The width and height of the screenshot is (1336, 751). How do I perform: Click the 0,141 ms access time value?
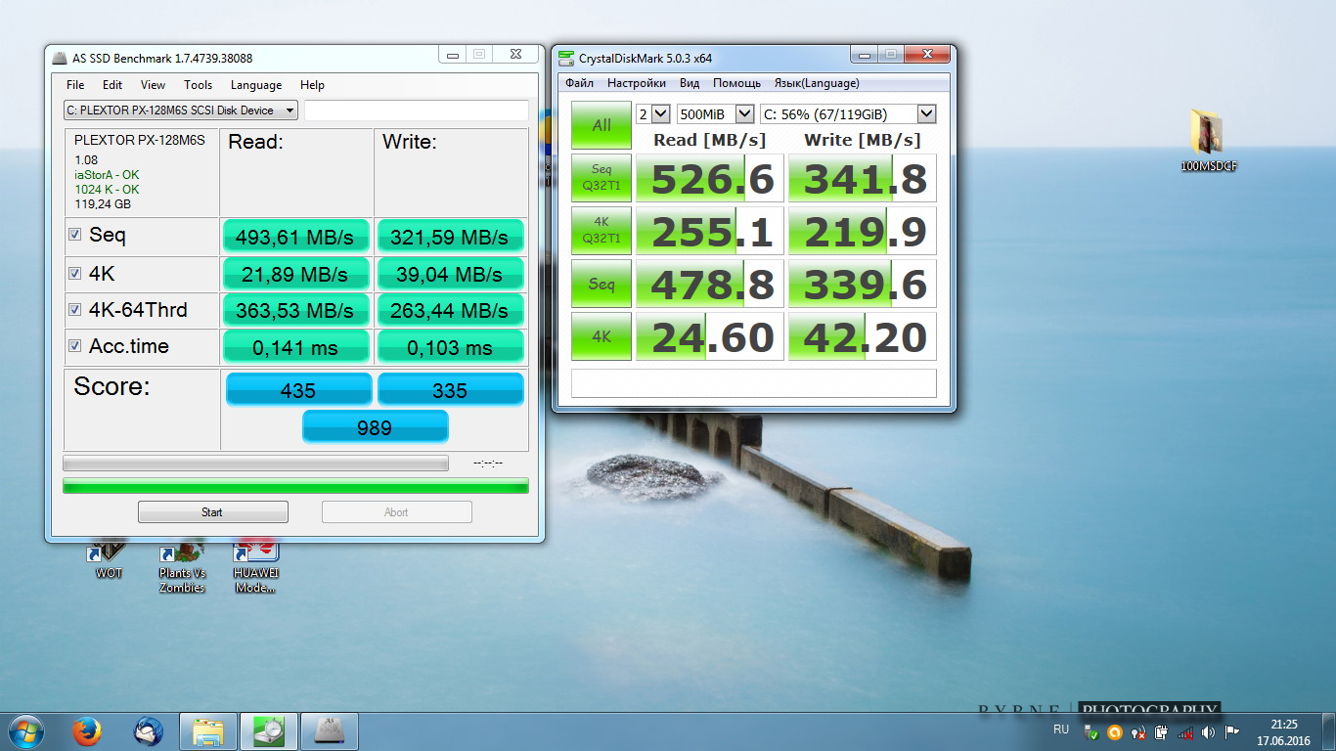[x=296, y=347]
